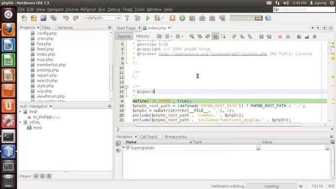Screen dimensions: 336x189
Task: Toggle first Navigator filter button
Action: pos(36,176)
